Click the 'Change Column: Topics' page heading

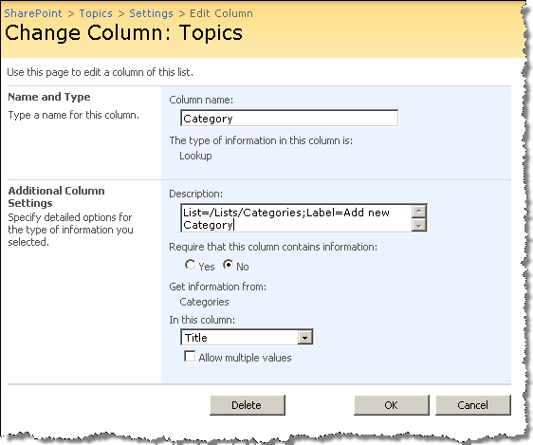tap(123, 33)
